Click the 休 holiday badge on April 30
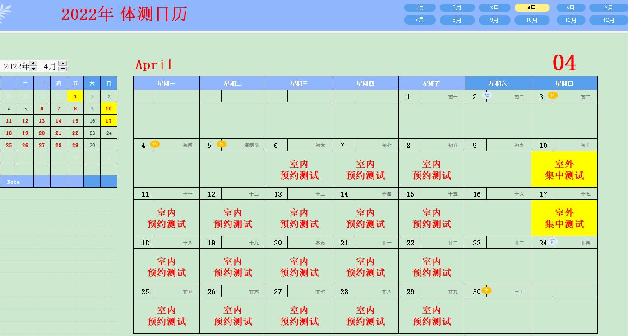The image size is (628, 336). pos(486,290)
